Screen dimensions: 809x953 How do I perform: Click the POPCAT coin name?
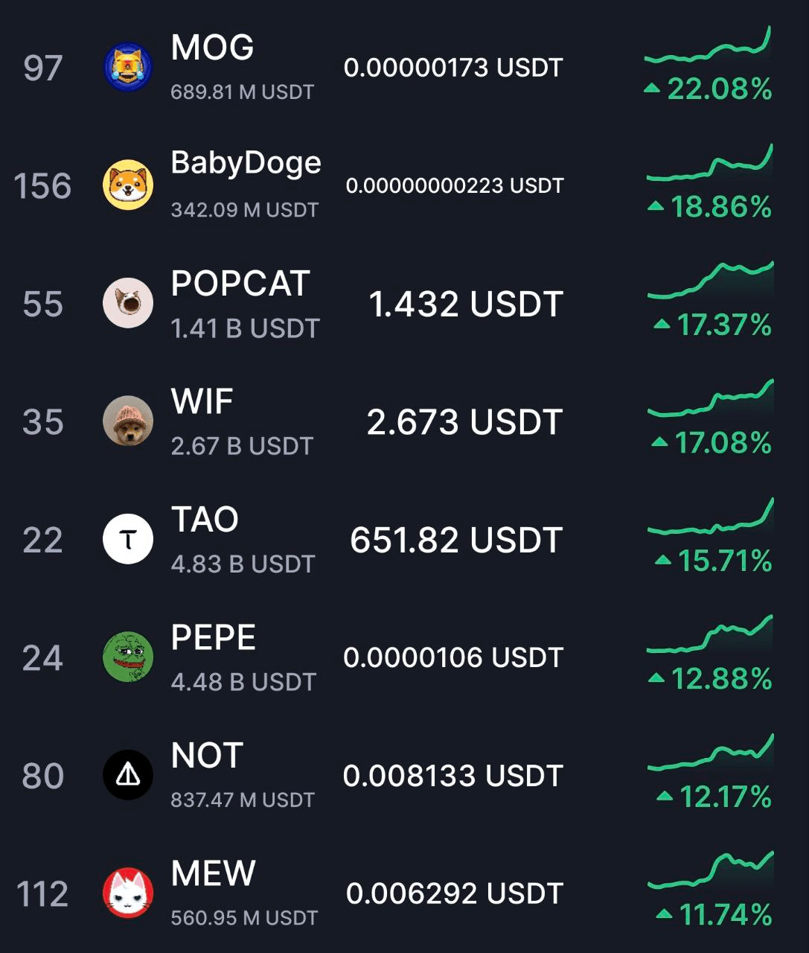pos(240,284)
